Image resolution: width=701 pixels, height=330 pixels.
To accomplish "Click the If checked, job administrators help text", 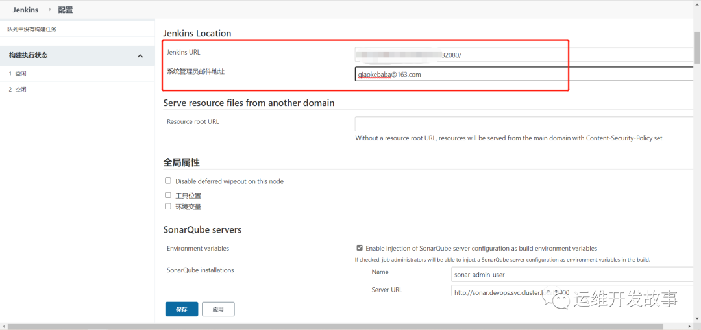I will coord(502,260).
